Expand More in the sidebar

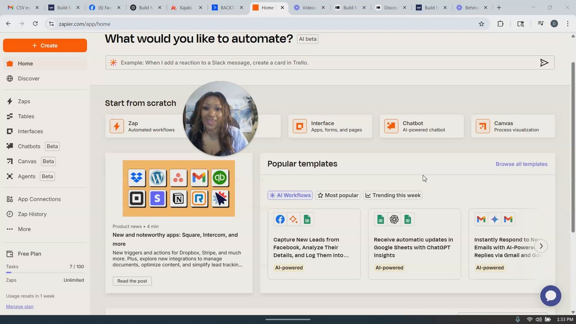(45, 229)
